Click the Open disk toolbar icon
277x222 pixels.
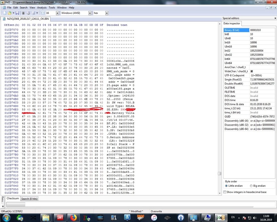(28, 13)
